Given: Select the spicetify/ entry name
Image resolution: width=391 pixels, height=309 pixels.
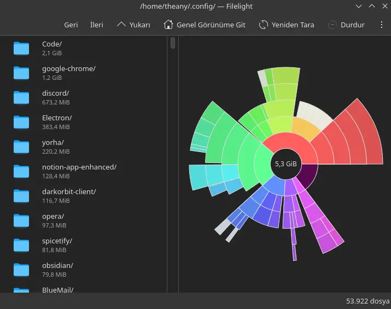Looking at the screenshot, I should (57, 241).
